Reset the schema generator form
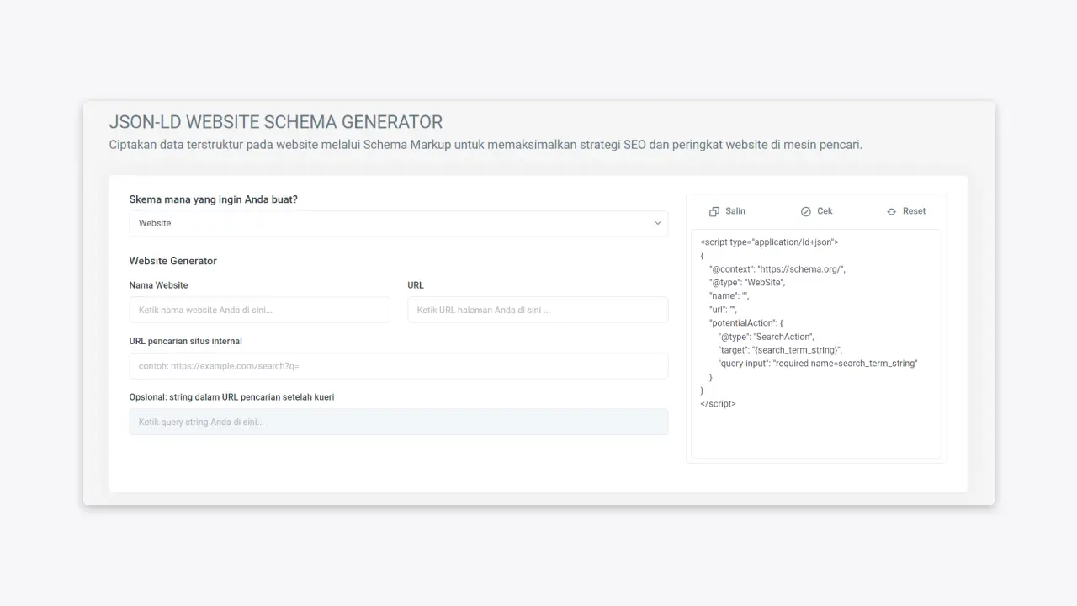Image resolution: width=1077 pixels, height=606 pixels. tap(906, 211)
